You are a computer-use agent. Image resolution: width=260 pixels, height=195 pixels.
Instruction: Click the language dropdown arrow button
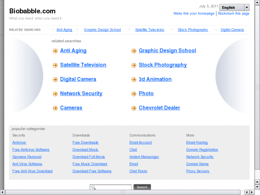pos(247,8)
